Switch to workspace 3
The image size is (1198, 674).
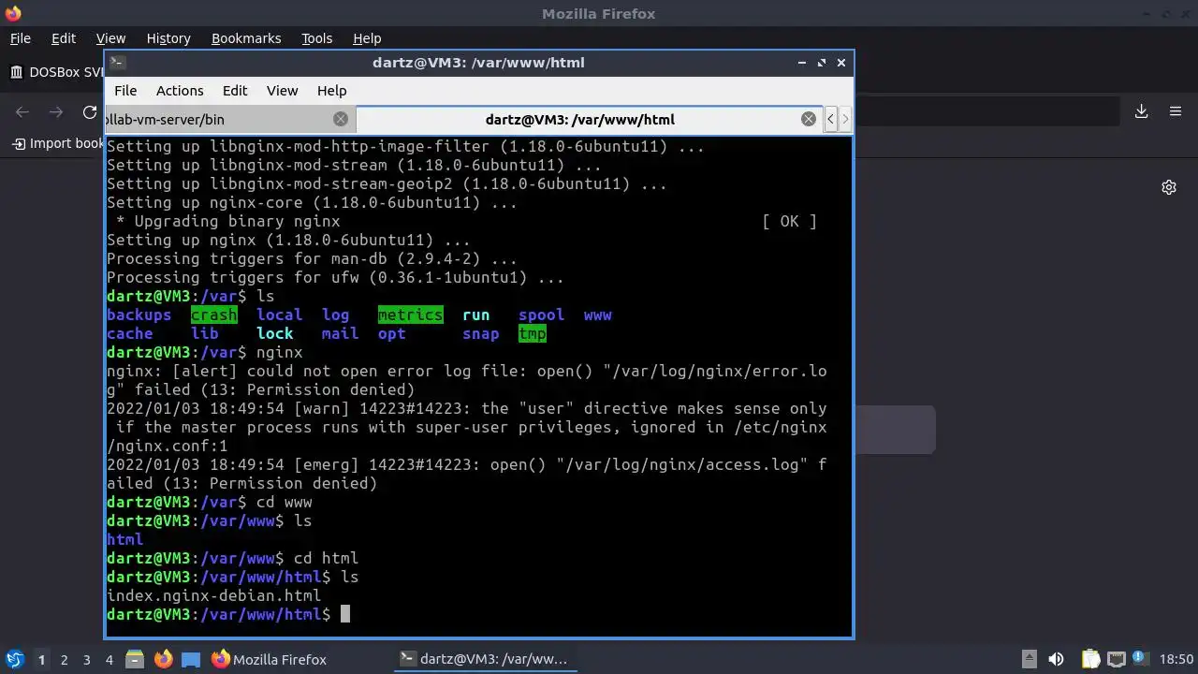(x=86, y=660)
